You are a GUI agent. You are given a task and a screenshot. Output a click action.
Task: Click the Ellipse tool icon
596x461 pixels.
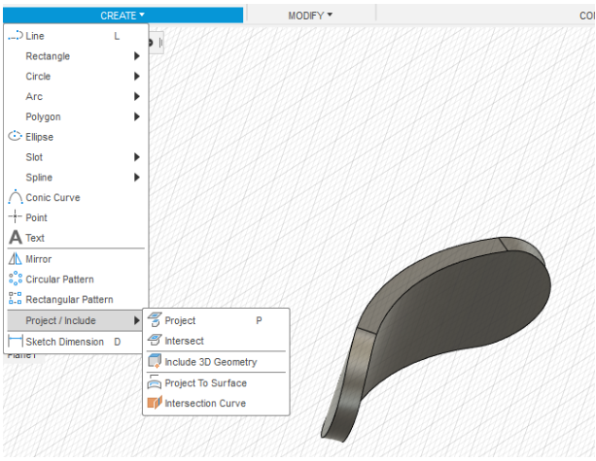[x=16, y=136]
